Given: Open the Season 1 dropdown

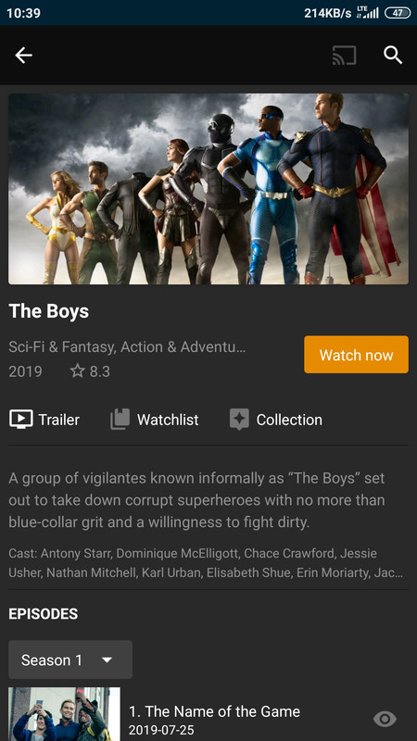Looking at the screenshot, I should pos(70,659).
